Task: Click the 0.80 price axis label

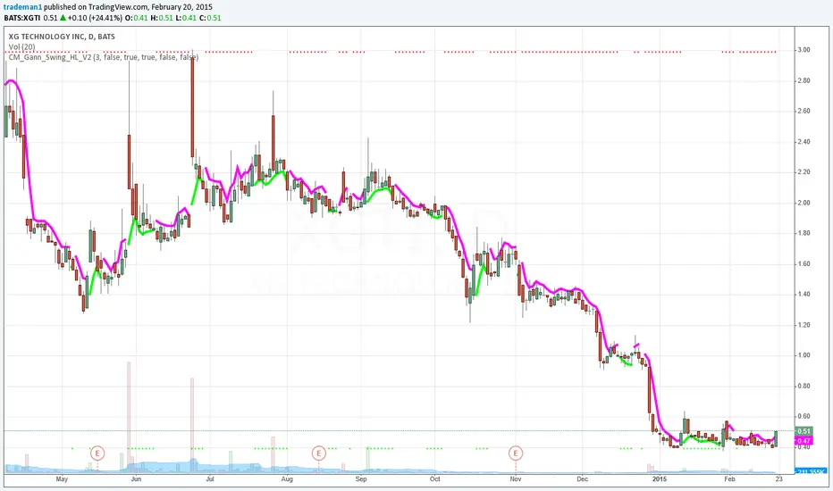Action: click(x=804, y=386)
